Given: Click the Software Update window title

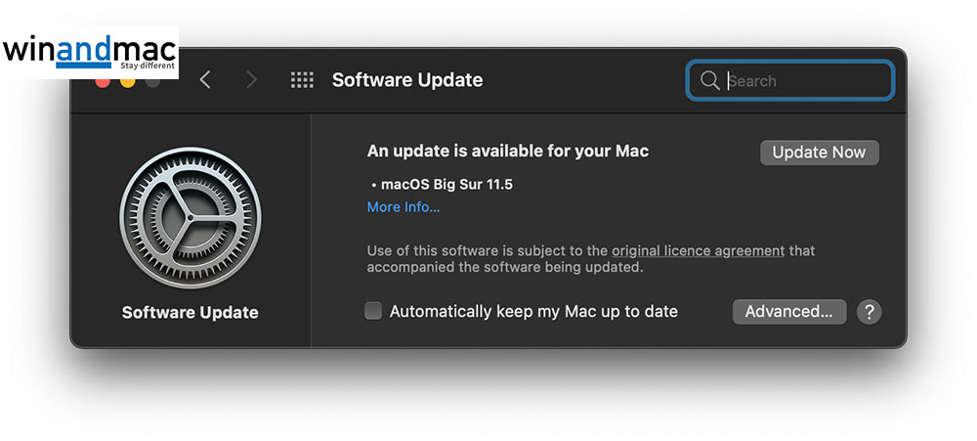Looking at the screenshot, I should [x=407, y=80].
